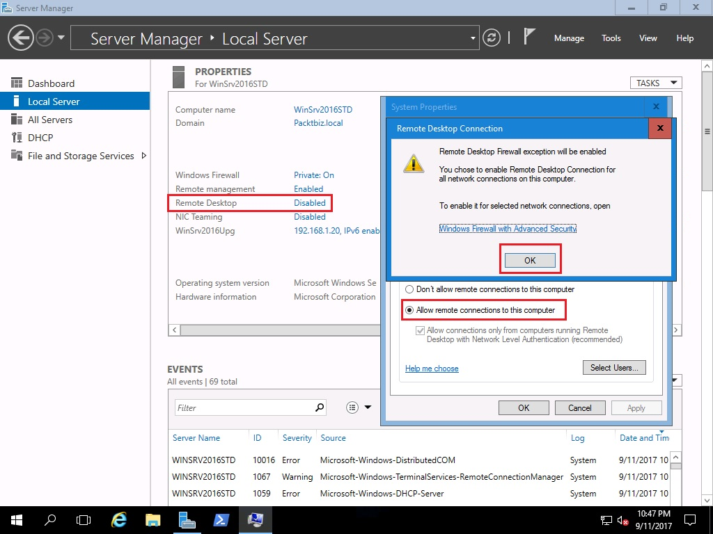Toggle the Network Level Authentication checkbox

(421, 331)
